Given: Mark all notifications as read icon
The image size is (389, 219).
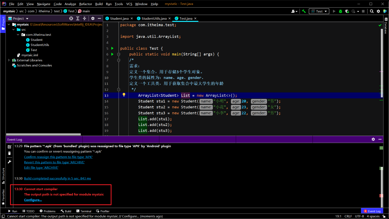Looking at the screenshot, I should 9,147.
